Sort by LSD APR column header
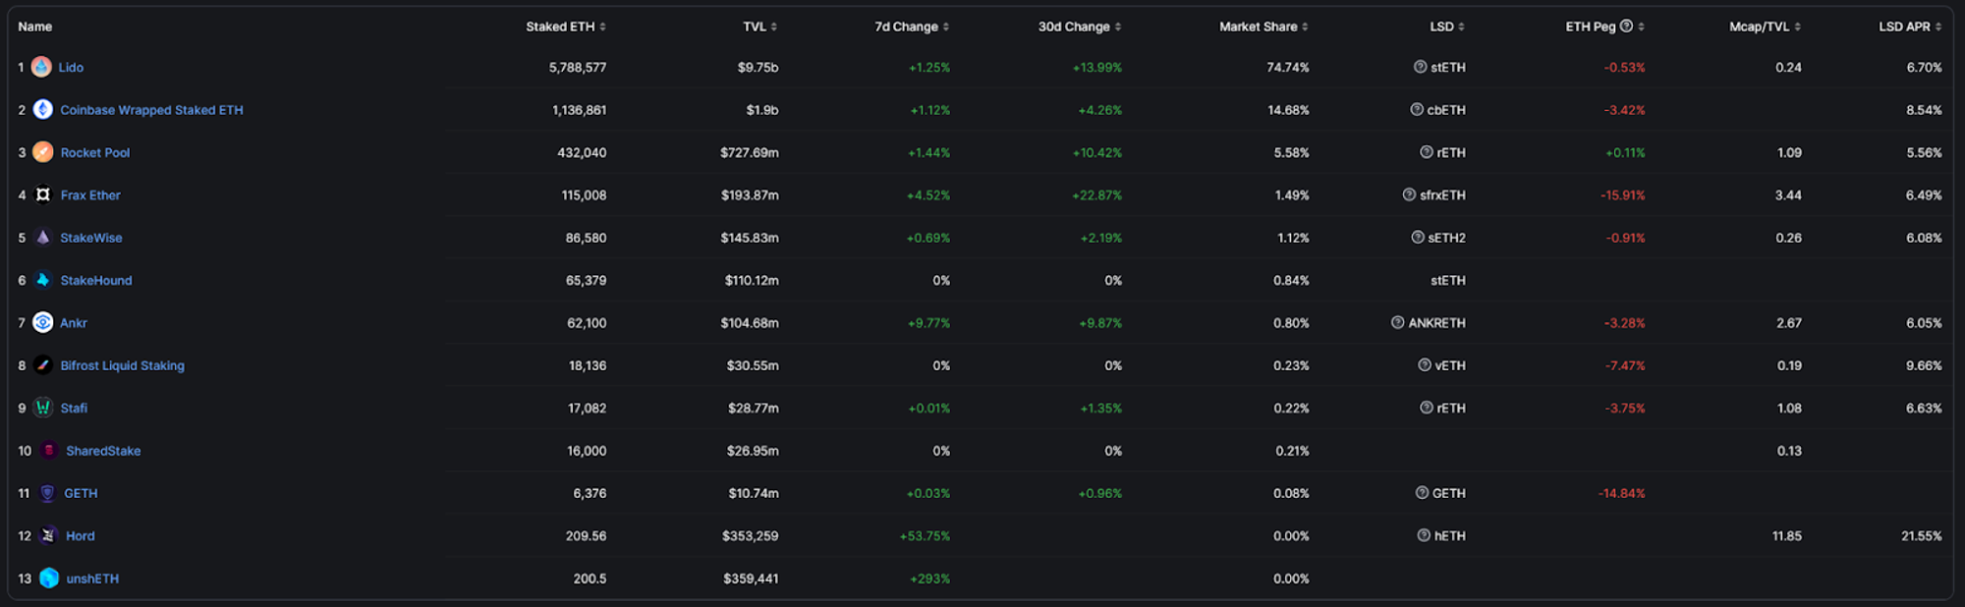Viewport: 1965px width, 607px height. (1909, 27)
